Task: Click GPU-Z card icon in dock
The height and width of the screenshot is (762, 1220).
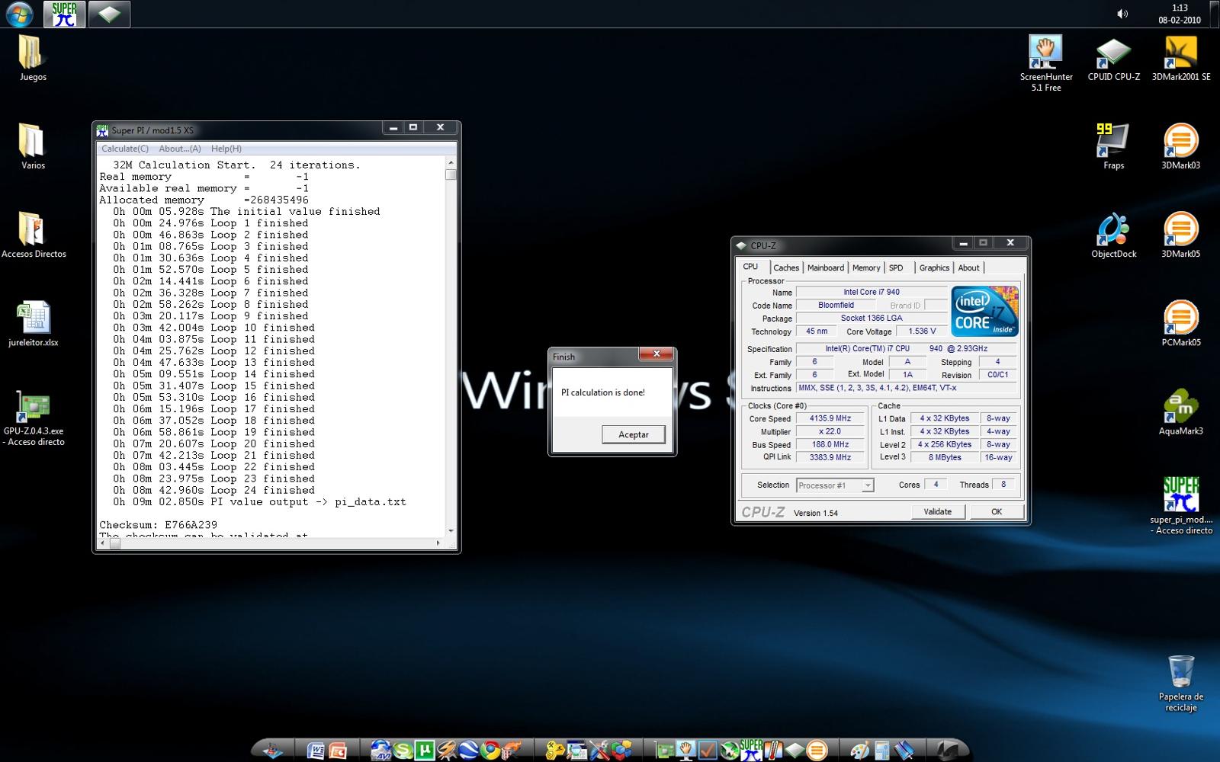Action: pos(665,751)
